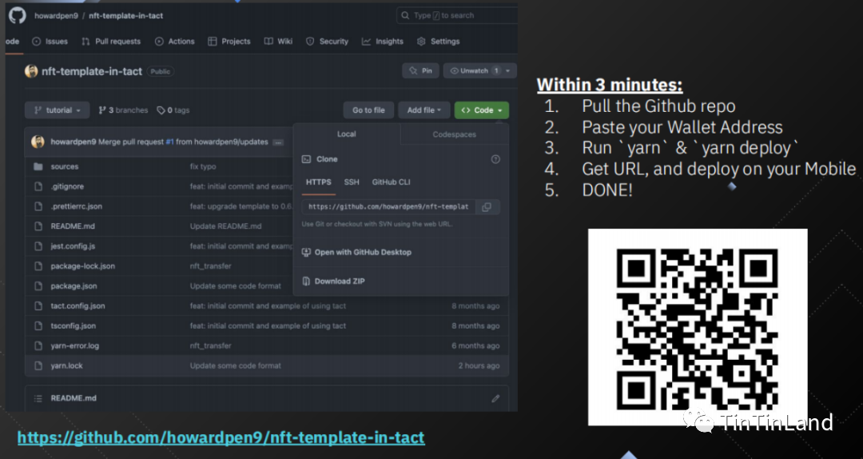Toggle the green Code dropdown button

[x=482, y=110]
